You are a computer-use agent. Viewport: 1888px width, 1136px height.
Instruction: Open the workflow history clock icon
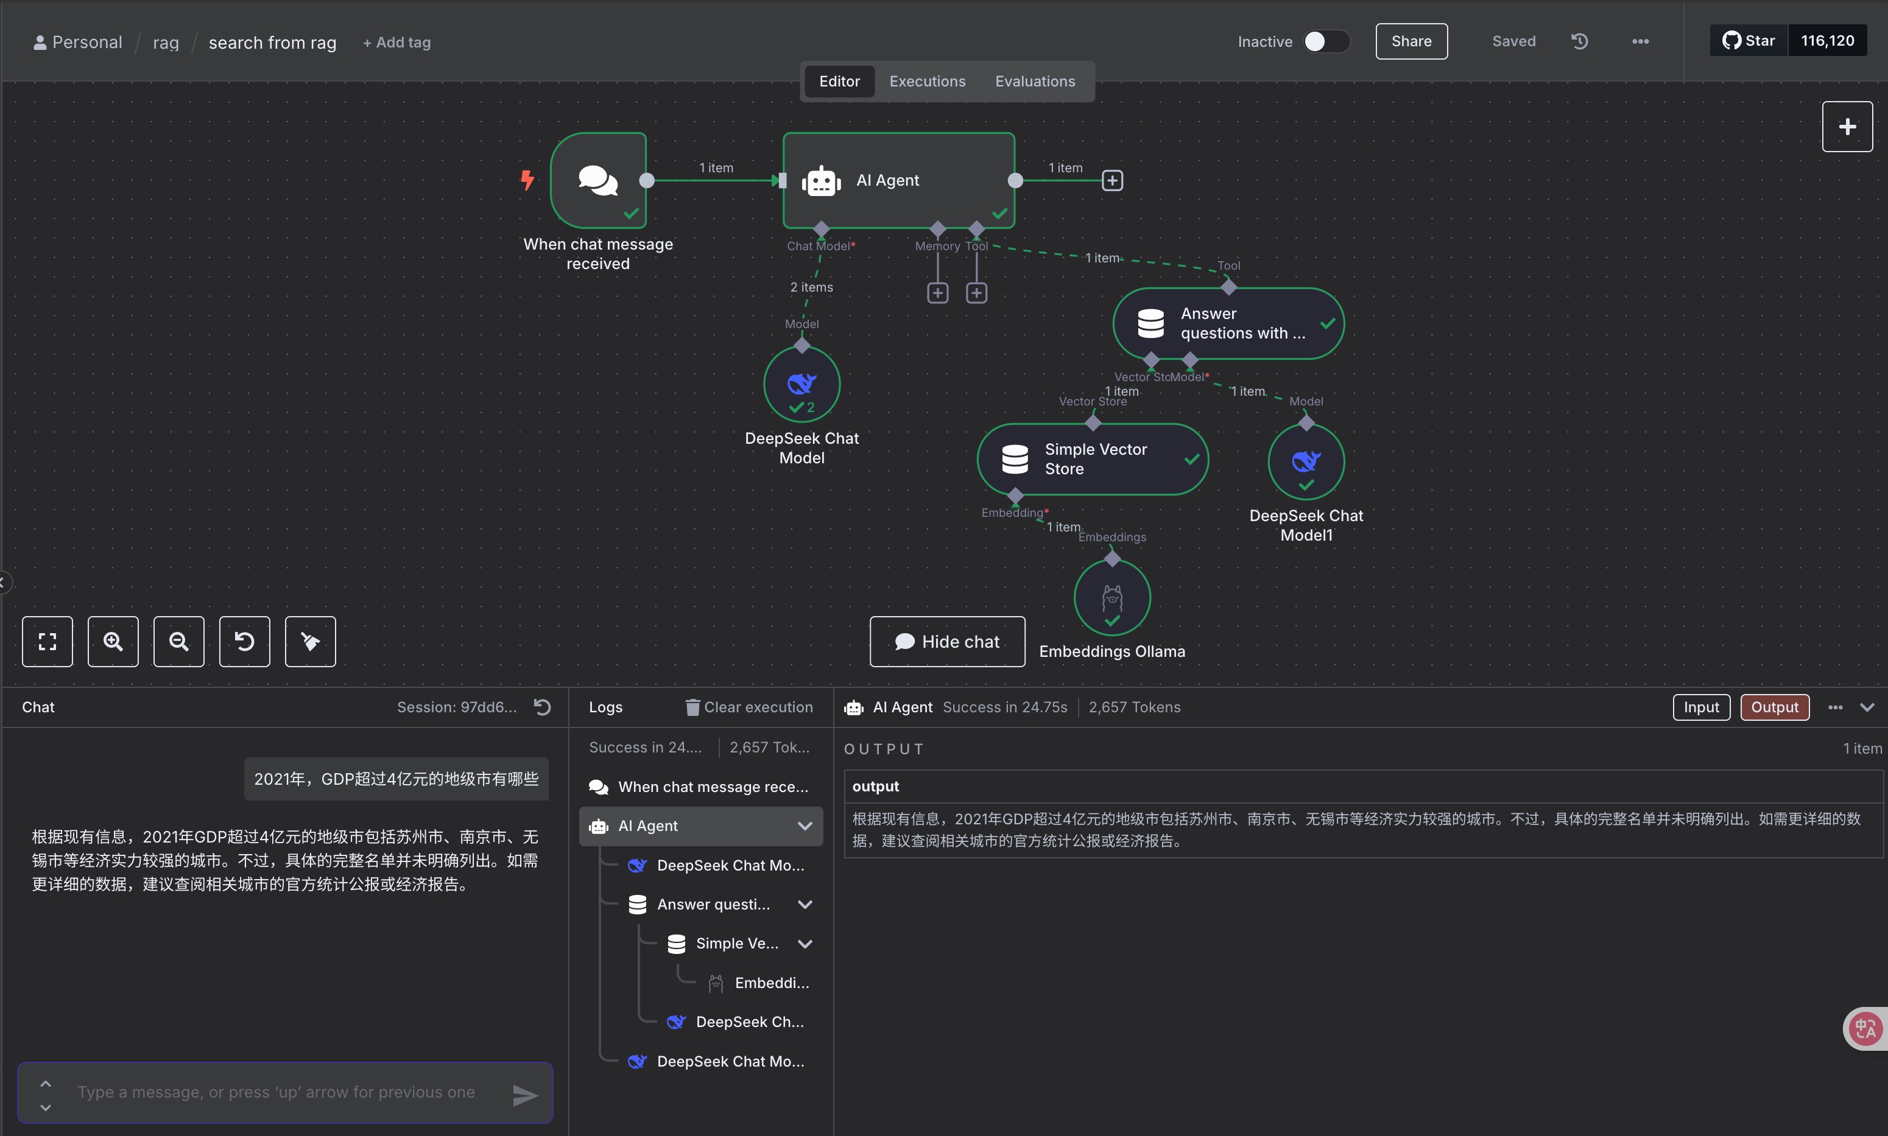click(1579, 41)
